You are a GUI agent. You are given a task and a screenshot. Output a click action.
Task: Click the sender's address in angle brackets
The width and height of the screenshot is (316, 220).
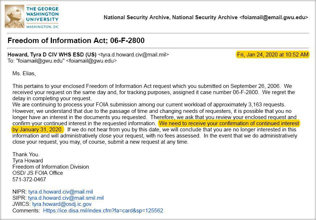click(x=134, y=55)
